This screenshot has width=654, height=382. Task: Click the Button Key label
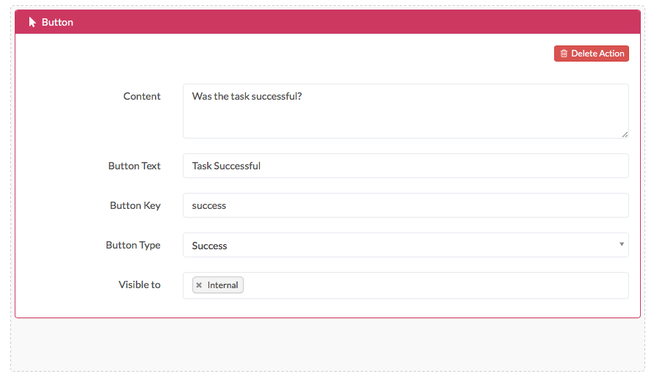(135, 205)
